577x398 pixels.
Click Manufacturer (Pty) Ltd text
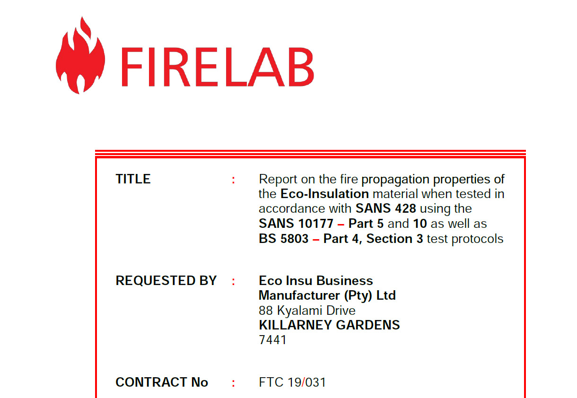pos(327,296)
